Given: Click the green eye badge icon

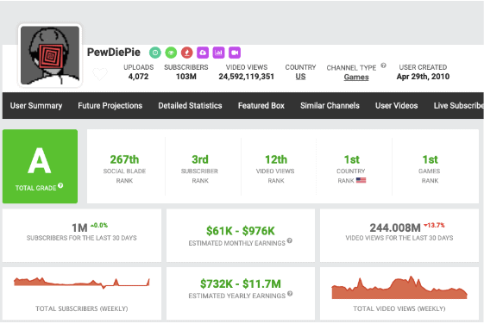Looking at the screenshot, I should pyautogui.click(x=171, y=53).
